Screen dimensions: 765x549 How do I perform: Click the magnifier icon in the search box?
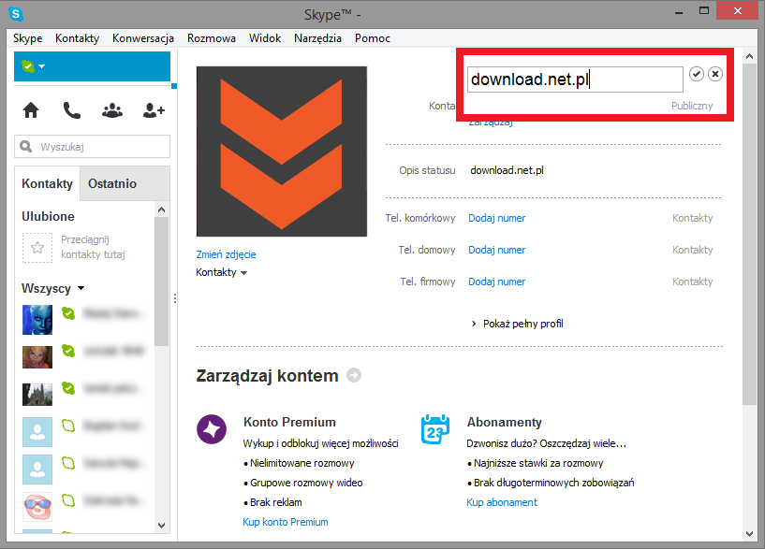26,146
